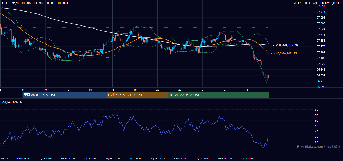Click hour 8 on price chart time axis
This screenshot has width=343, height=161.
point(23,90)
